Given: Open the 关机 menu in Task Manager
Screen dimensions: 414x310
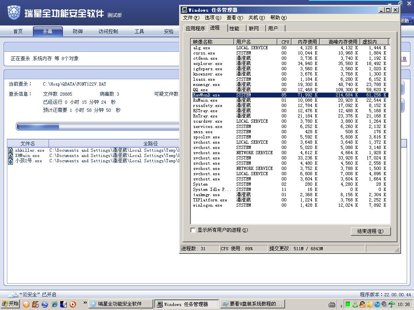Looking at the screenshot, I should coord(257,18).
